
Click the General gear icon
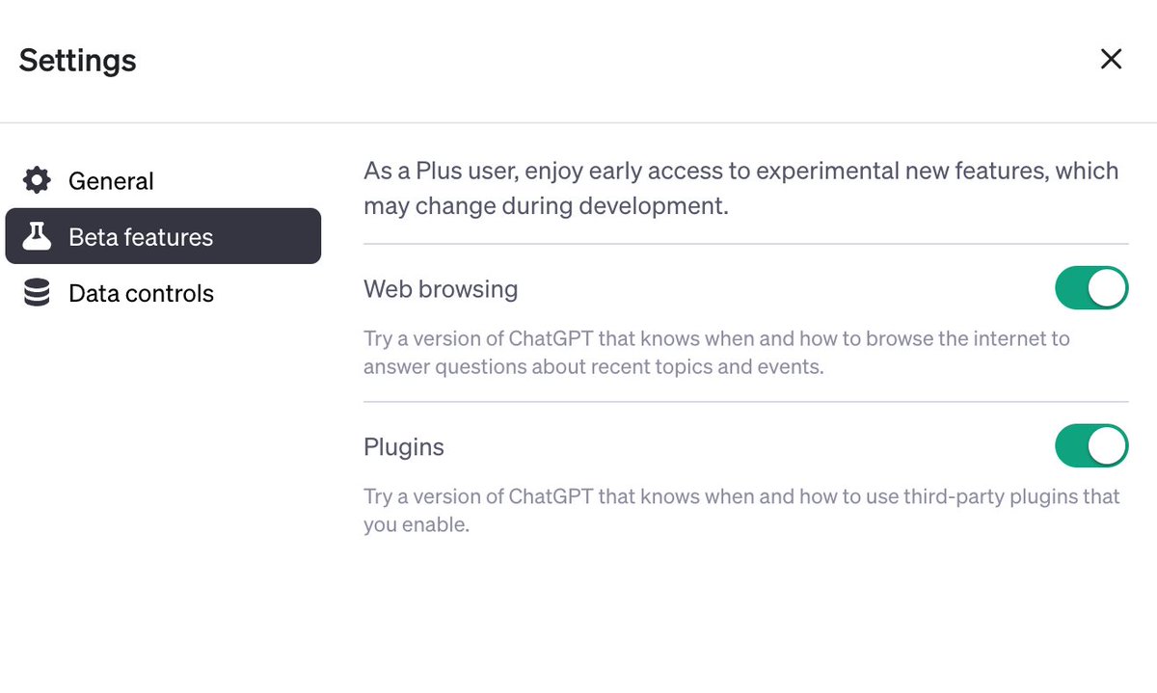pos(37,180)
